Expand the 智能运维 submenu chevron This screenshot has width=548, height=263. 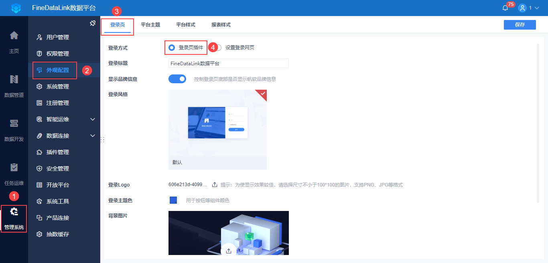[93, 119]
